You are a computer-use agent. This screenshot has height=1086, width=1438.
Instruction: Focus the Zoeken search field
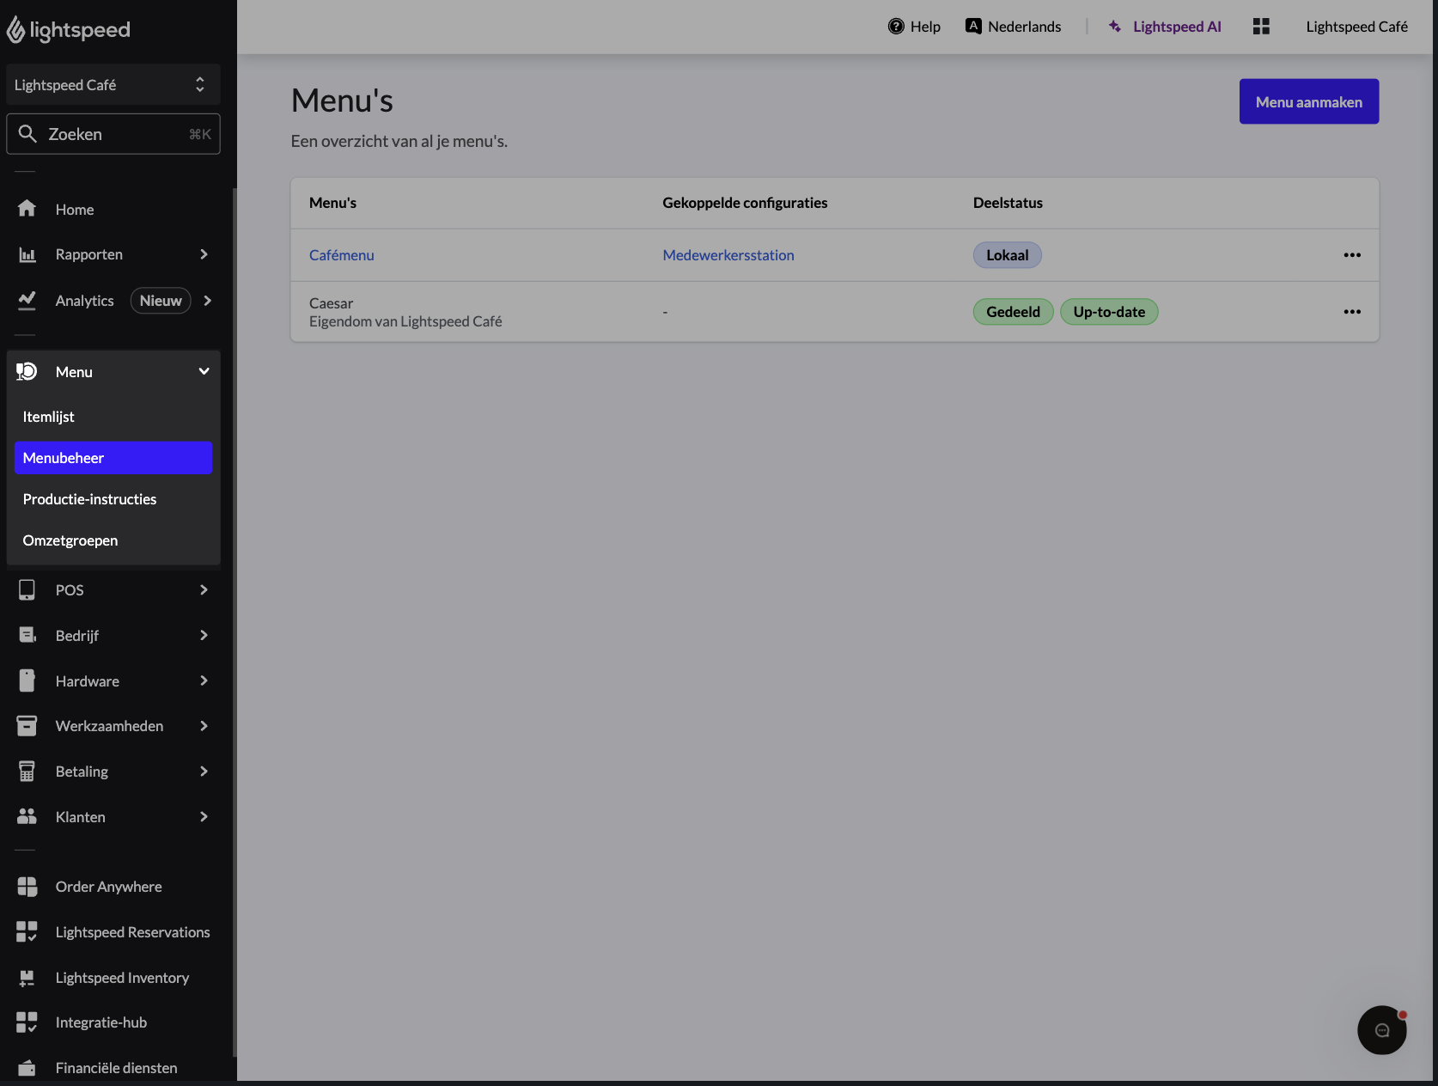point(113,134)
